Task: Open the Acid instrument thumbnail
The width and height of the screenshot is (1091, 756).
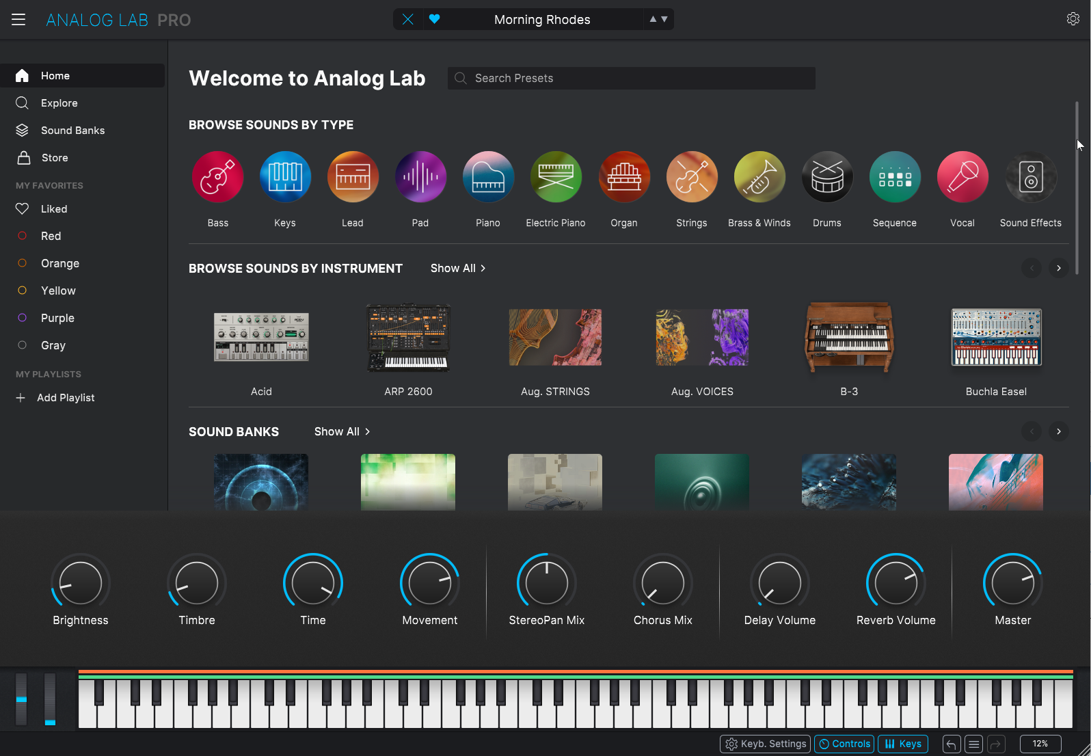Action: 261,337
